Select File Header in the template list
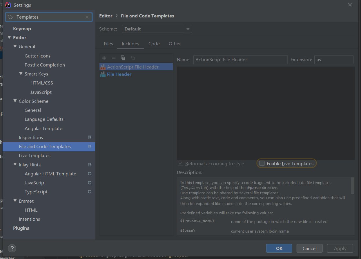The width and height of the screenshot is (361, 259). point(136,74)
